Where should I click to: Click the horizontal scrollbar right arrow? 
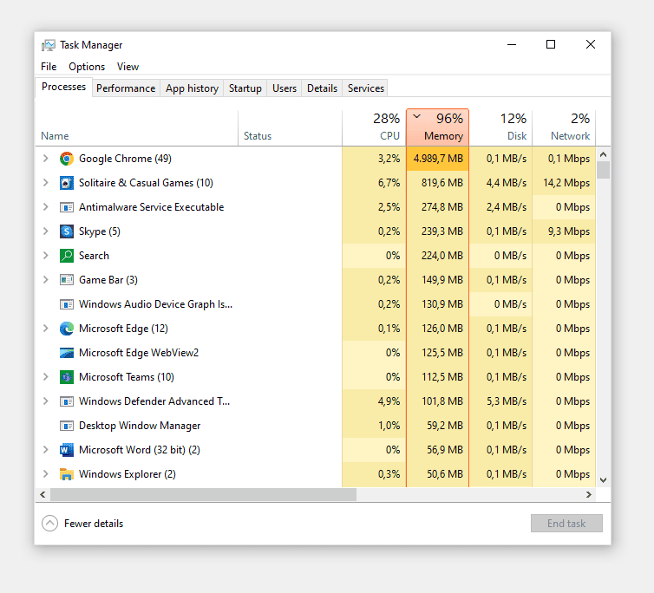point(589,494)
